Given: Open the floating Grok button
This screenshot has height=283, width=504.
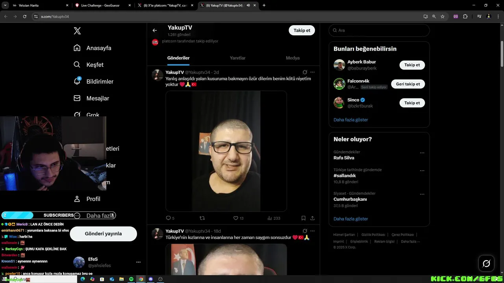Looking at the screenshot, I should click(486, 263).
